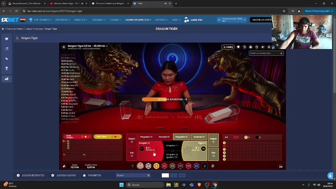Expand the MÁS menu
Image resolution: width=336 pixels, height=189 pixels.
coord(176,20)
